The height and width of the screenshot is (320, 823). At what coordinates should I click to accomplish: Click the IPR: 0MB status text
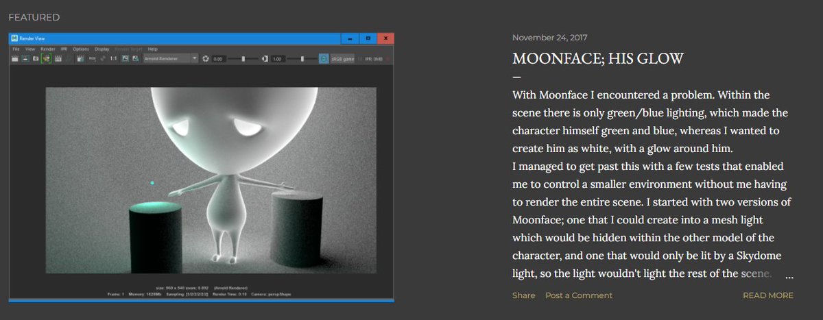[374, 59]
